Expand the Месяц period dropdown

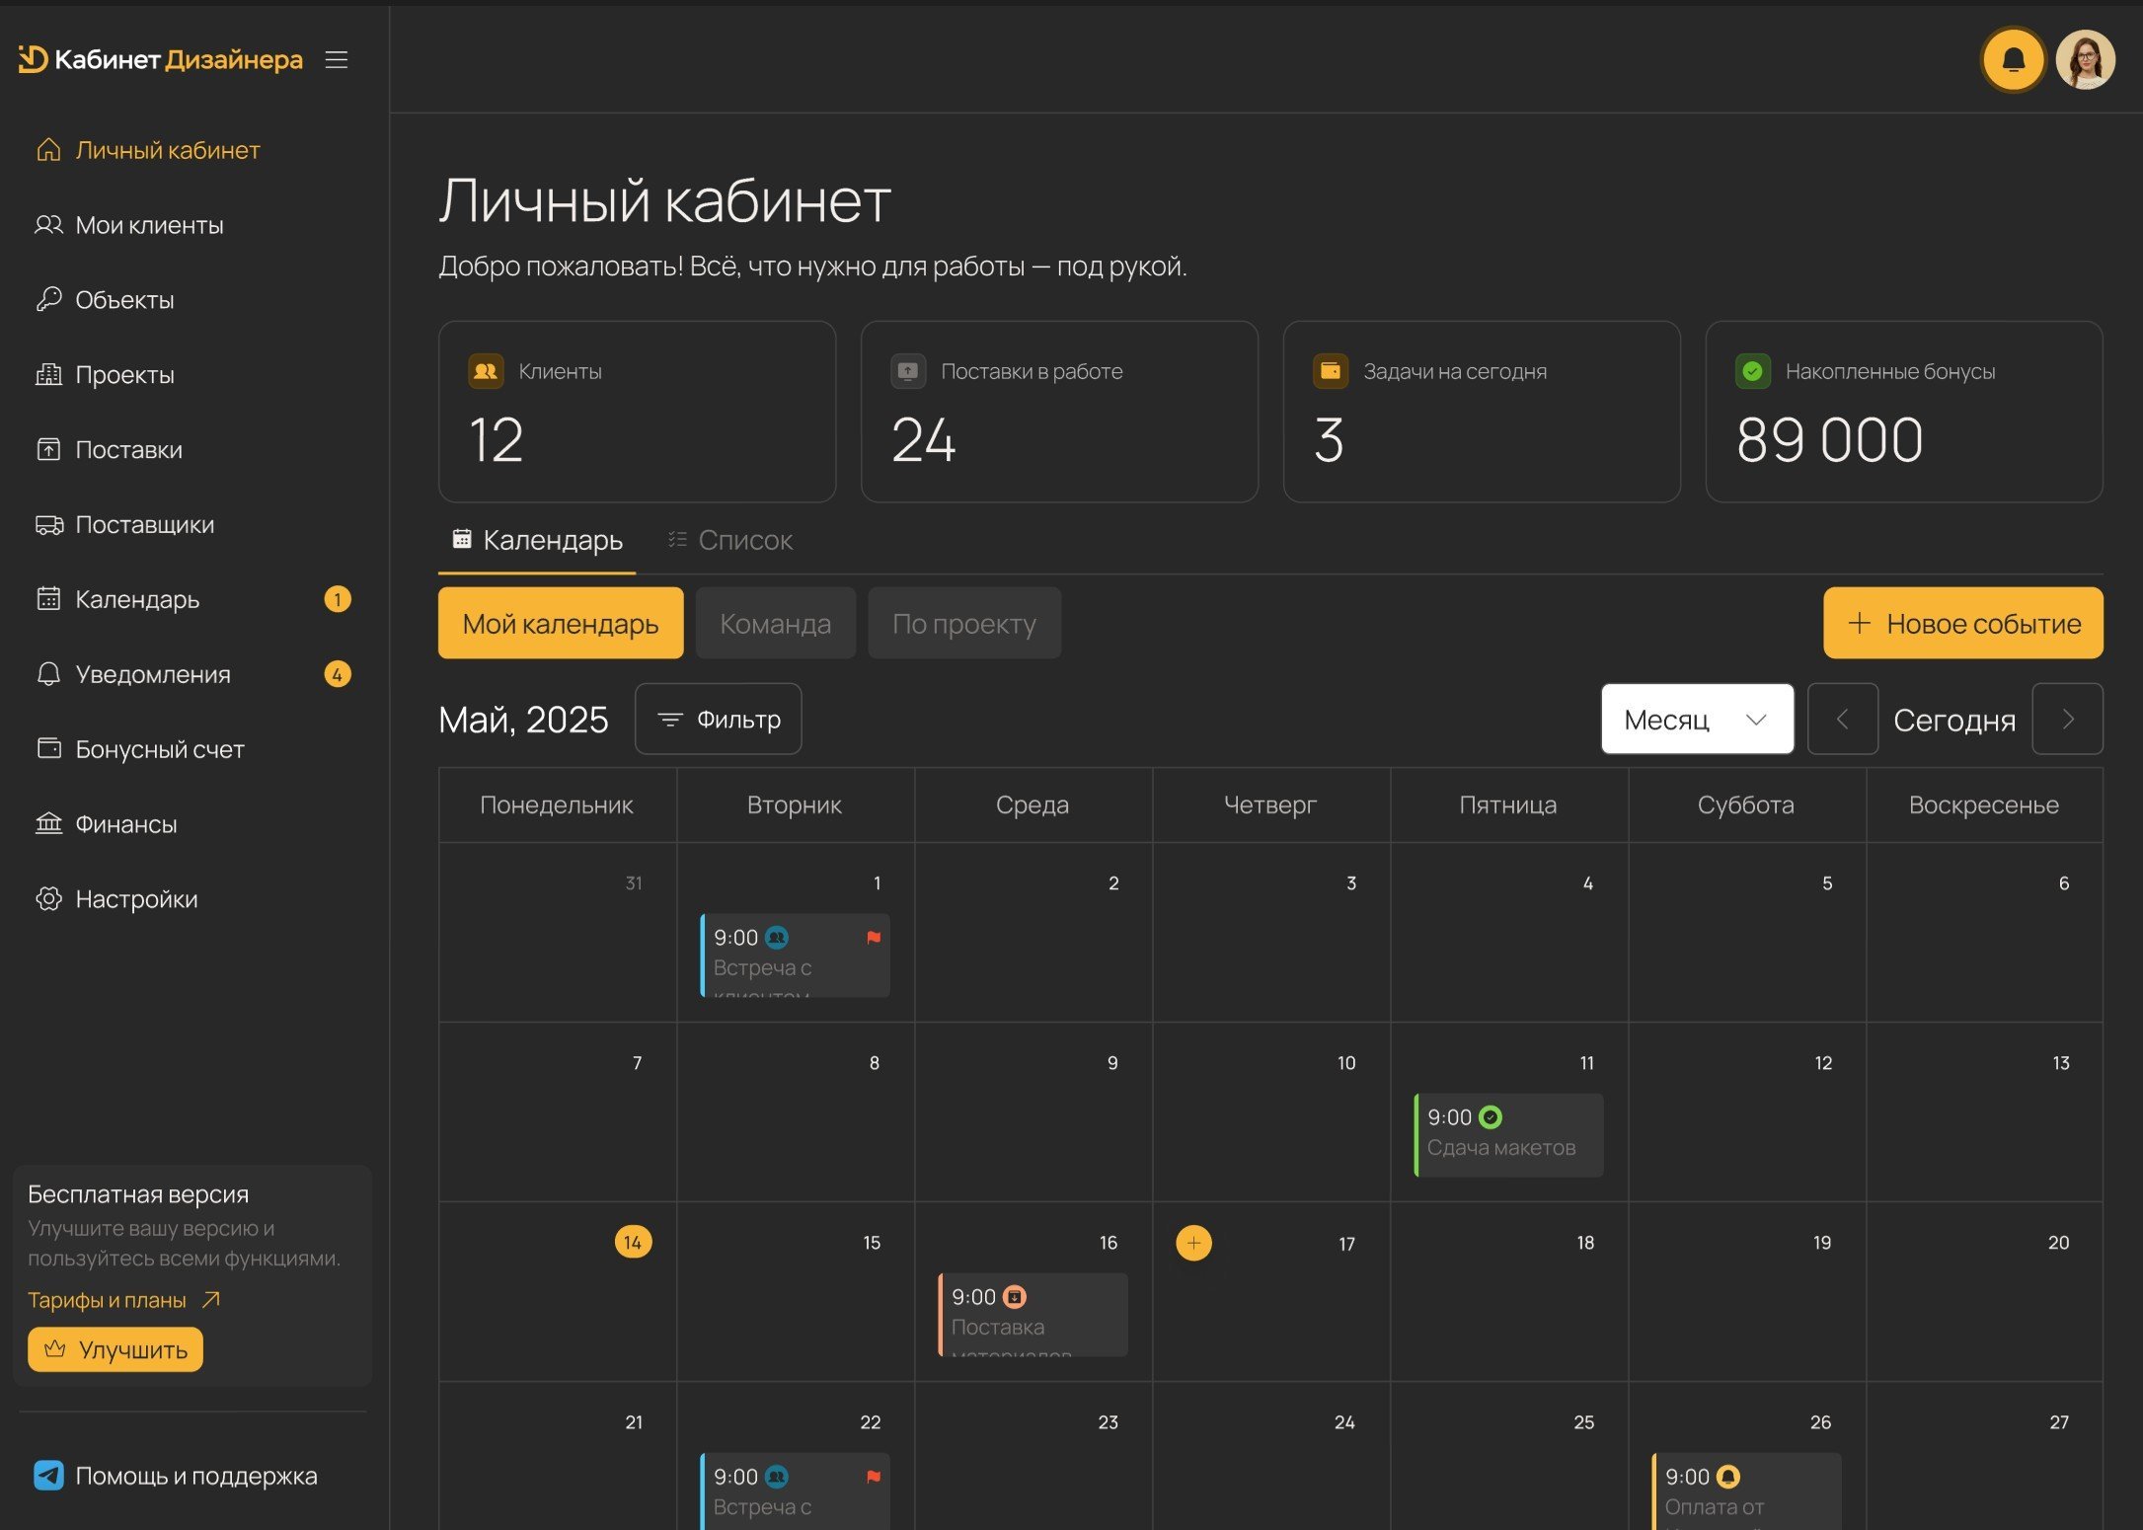tap(1697, 720)
